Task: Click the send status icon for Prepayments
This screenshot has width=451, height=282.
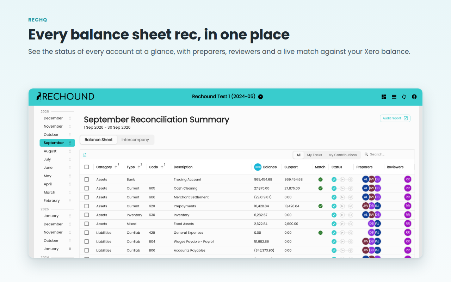Action: [342, 206]
